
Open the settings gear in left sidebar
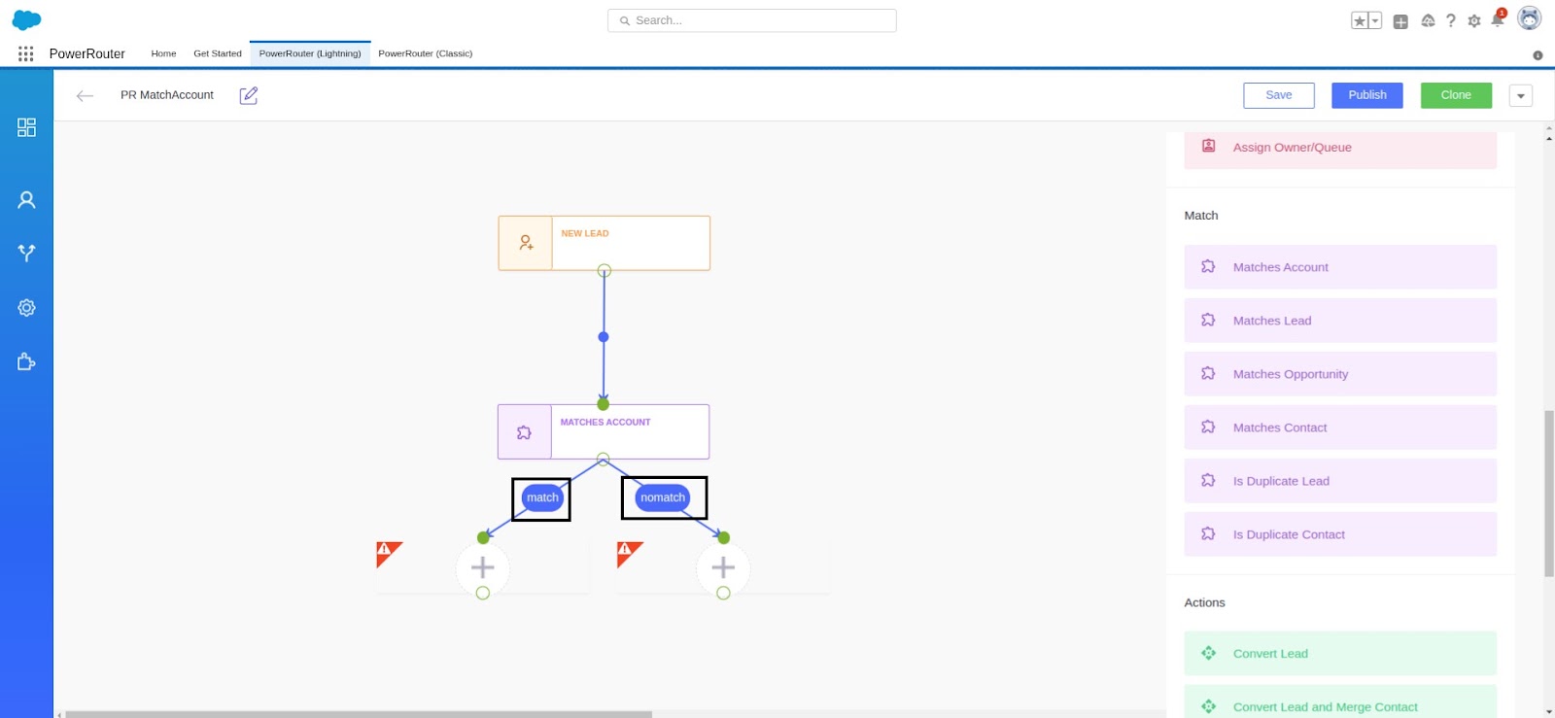click(x=26, y=308)
